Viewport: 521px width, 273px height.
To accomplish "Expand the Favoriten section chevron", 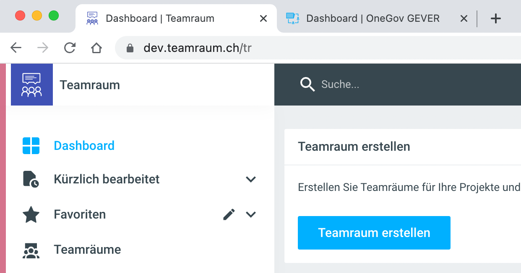I will 251,215.
